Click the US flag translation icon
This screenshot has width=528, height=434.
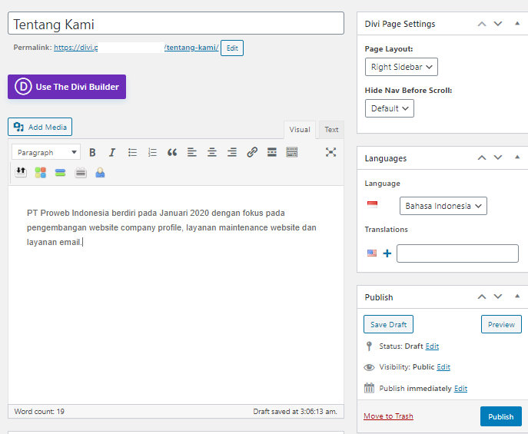(x=372, y=253)
